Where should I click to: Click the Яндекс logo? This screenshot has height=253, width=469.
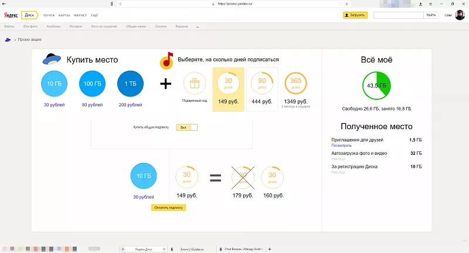point(11,15)
